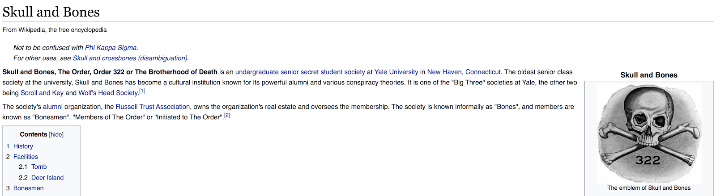Screen dimensions: 716x196
Task: Follow the undergraduate link
Action: tap(257, 72)
